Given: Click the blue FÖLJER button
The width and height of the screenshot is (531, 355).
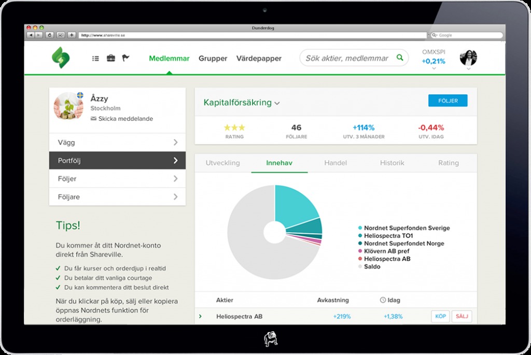Looking at the screenshot, I should pyautogui.click(x=448, y=101).
